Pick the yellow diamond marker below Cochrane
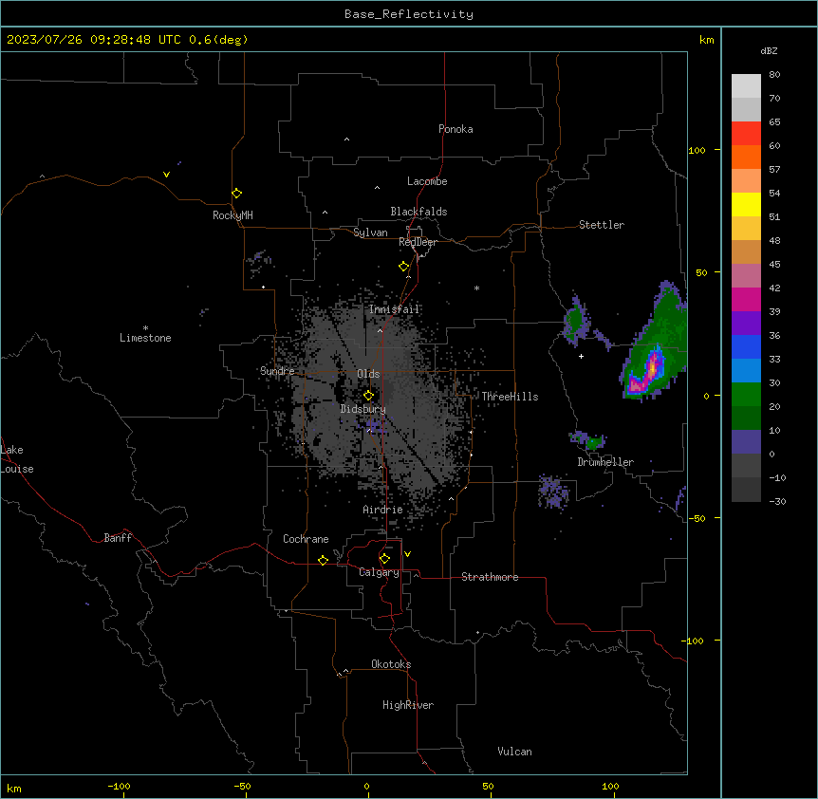 (x=323, y=560)
